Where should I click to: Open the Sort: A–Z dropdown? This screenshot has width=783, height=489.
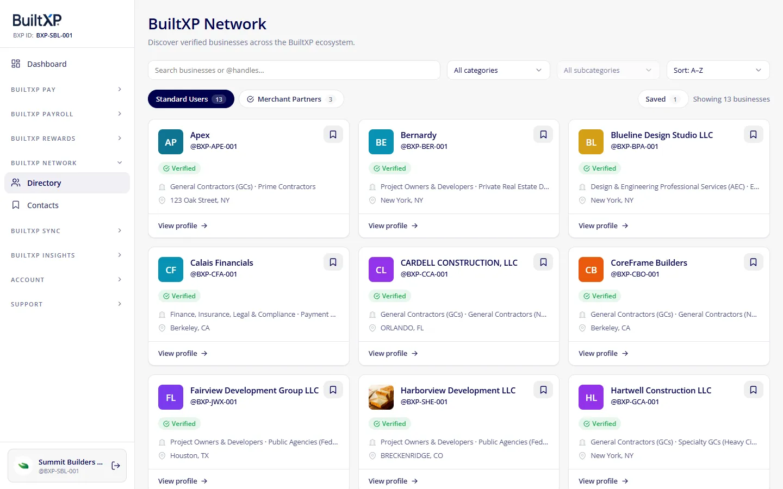tap(718, 70)
